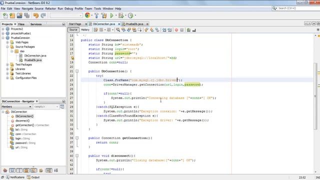Viewport: 320px width, 180px height.
Task: Click the Save All toolbar icon
Action: (26, 15)
